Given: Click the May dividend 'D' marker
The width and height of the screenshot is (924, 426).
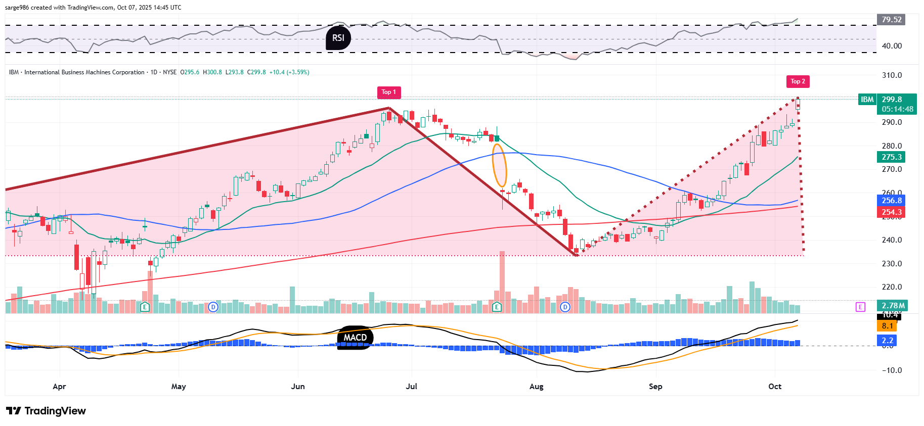Looking at the screenshot, I should 213,307.
